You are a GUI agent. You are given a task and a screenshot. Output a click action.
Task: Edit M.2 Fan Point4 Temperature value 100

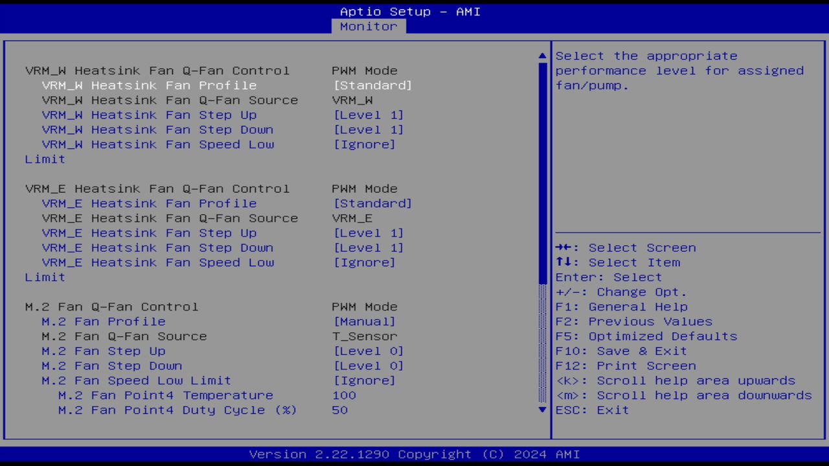coord(344,396)
